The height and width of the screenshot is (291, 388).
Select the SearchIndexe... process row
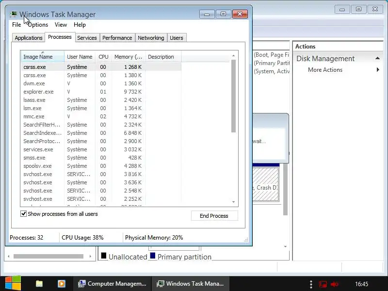coord(101,133)
